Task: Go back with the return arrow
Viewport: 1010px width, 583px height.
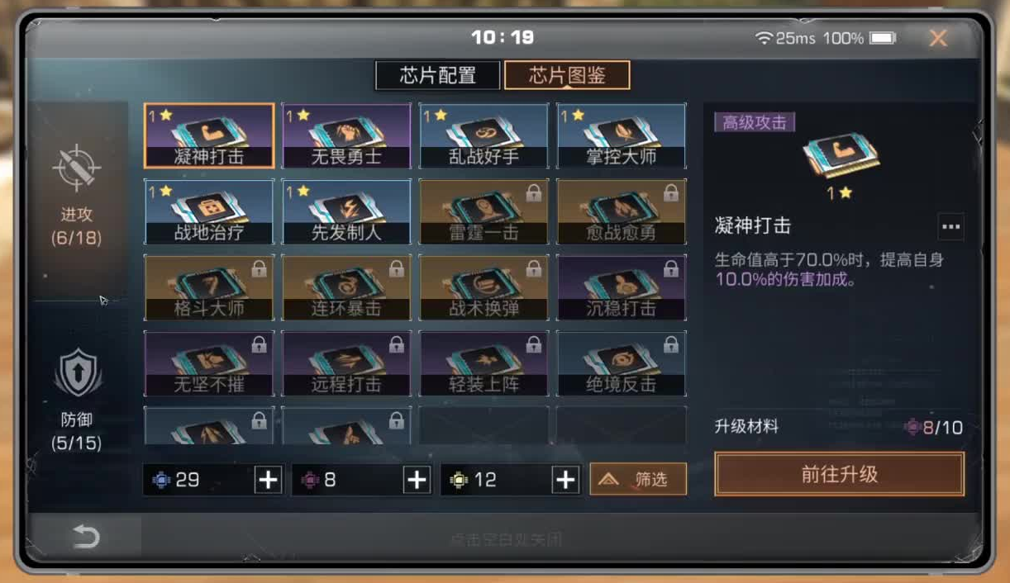Action: point(85,538)
